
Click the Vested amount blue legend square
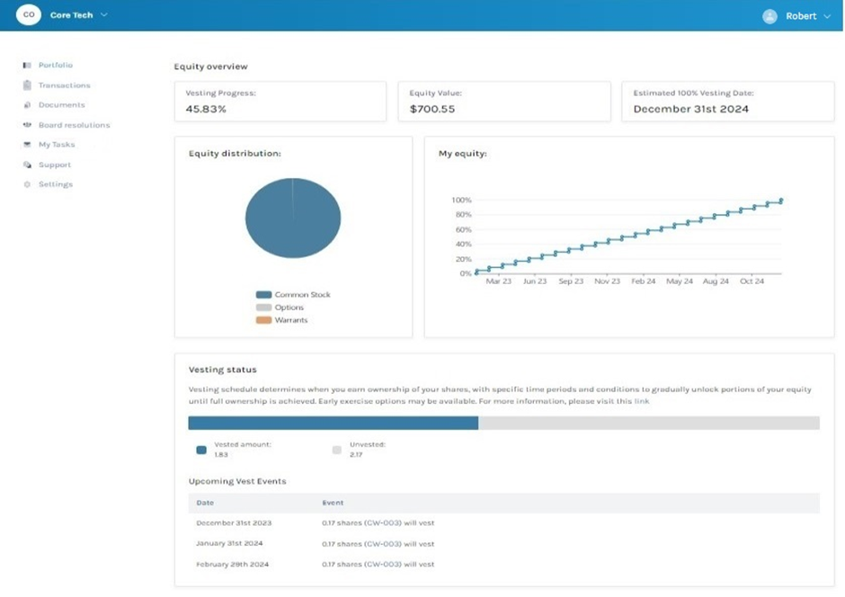coord(201,450)
